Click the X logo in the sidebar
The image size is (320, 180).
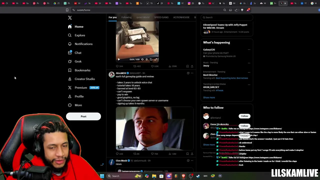(x=70, y=18)
